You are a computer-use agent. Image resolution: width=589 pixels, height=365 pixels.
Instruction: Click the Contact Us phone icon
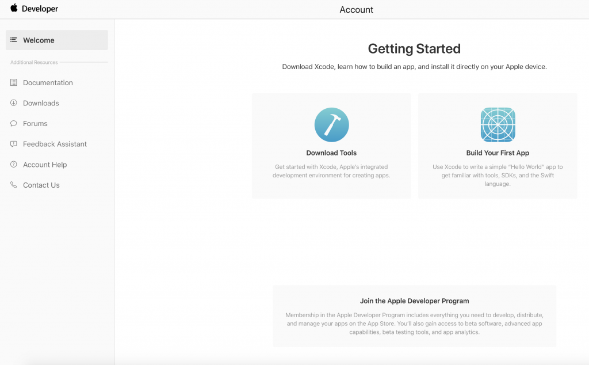click(x=14, y=185)
